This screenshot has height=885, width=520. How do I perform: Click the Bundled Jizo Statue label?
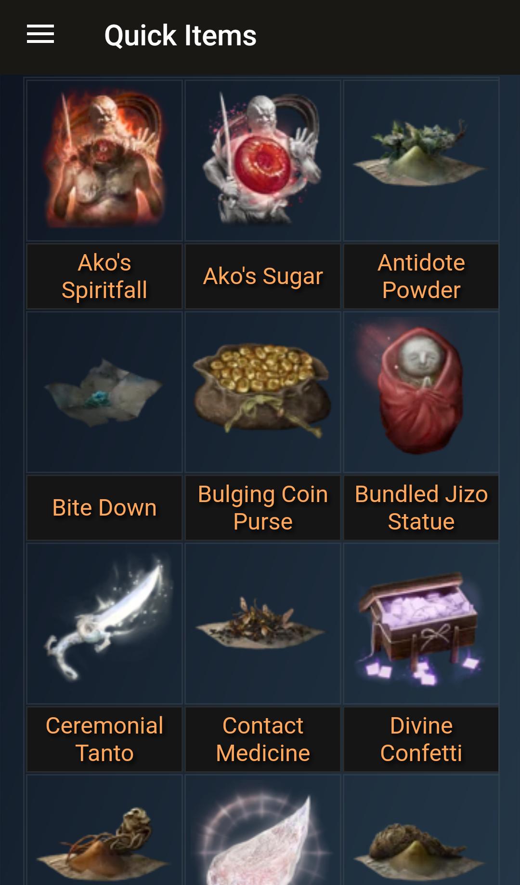click(421, 508)
